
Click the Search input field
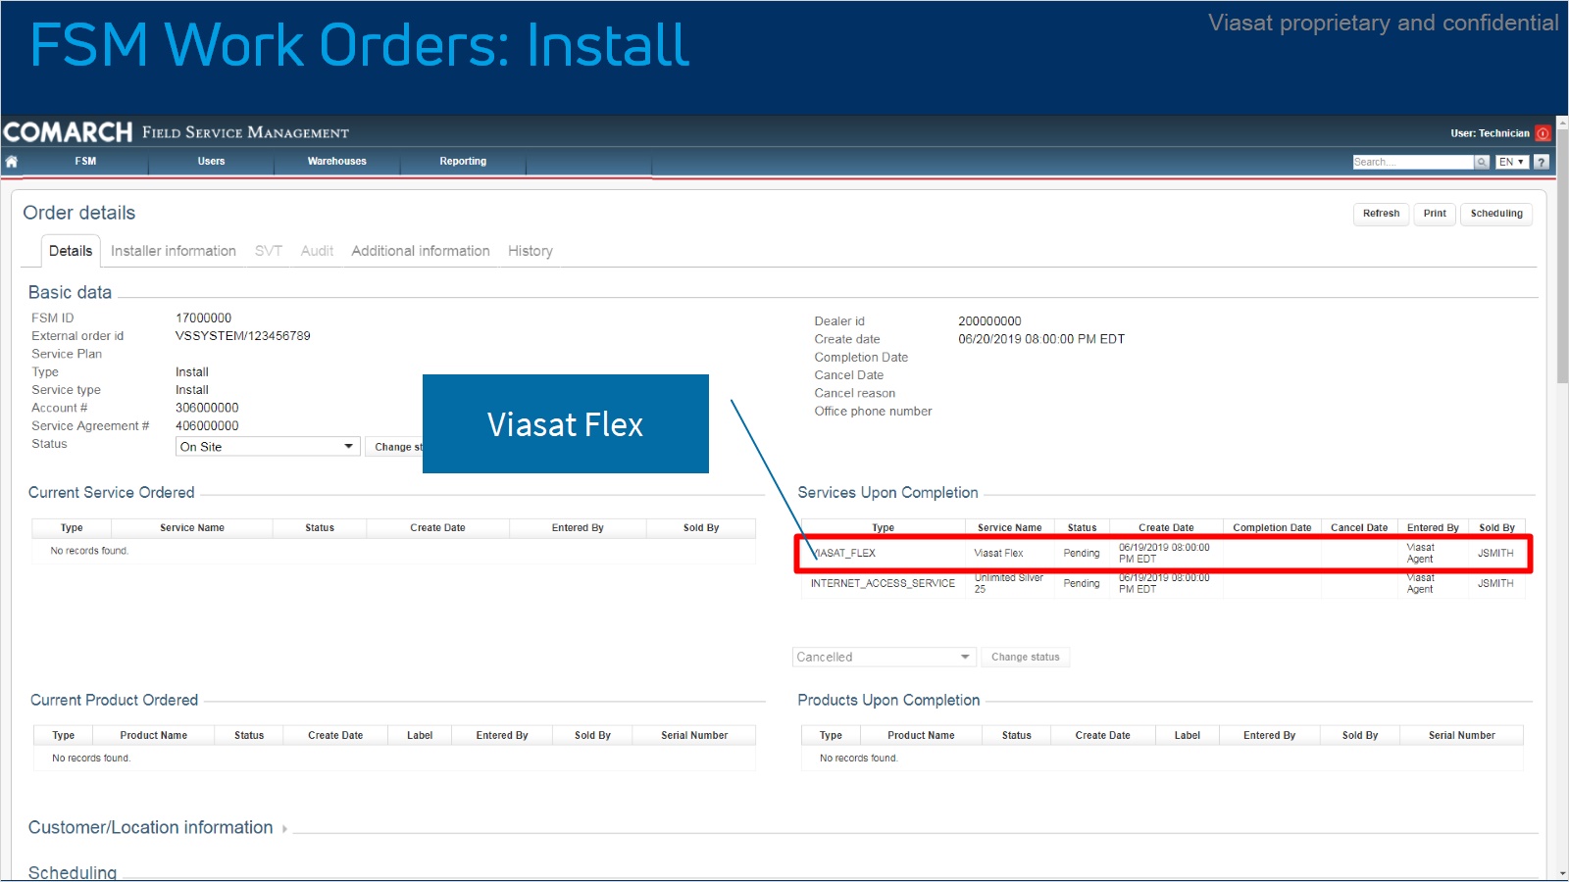coord(1413,162)
